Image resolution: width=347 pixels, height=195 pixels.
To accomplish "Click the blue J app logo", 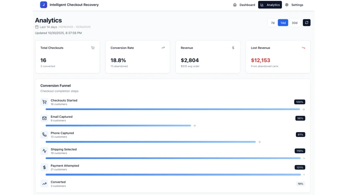I will coord(43,5).
